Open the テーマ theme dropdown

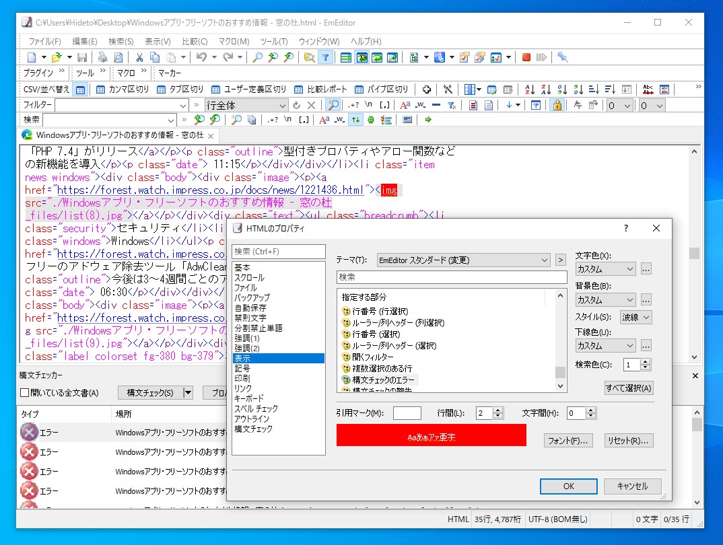pyautogui.click(x=545, y=260)
